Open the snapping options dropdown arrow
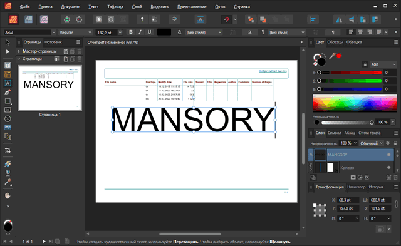Screen dimensions: 401x246 tap(235, 19)
